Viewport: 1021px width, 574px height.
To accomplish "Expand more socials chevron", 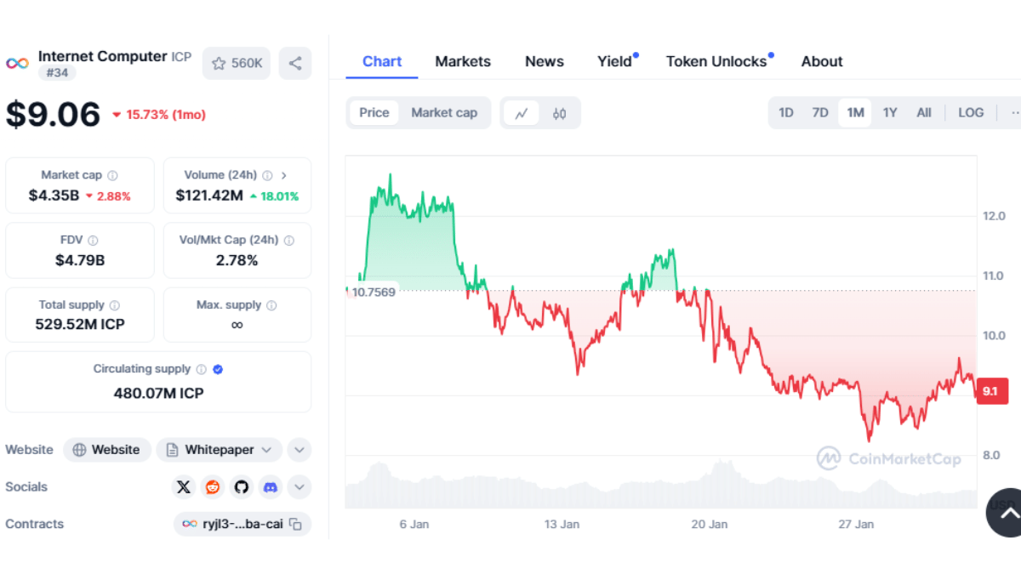I will (299, 487).
